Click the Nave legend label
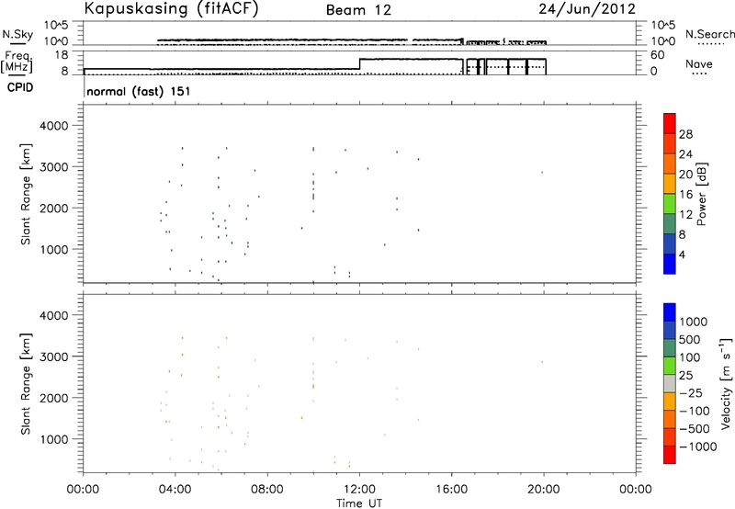The height and width of the screenshot is (509, 735). click(699, 64)
